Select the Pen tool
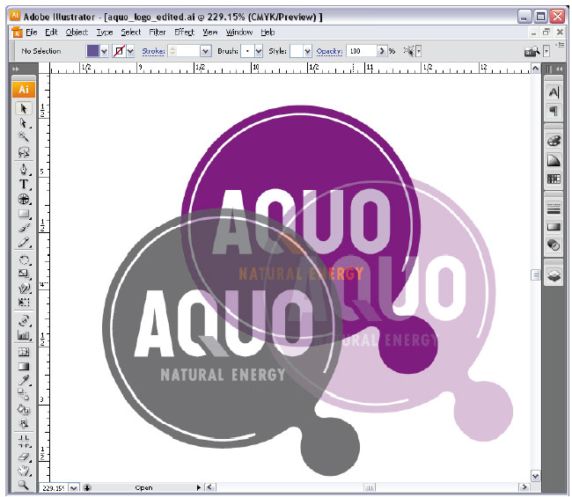The width and height of the screenshot is (572, 497). tap(24, 169)
